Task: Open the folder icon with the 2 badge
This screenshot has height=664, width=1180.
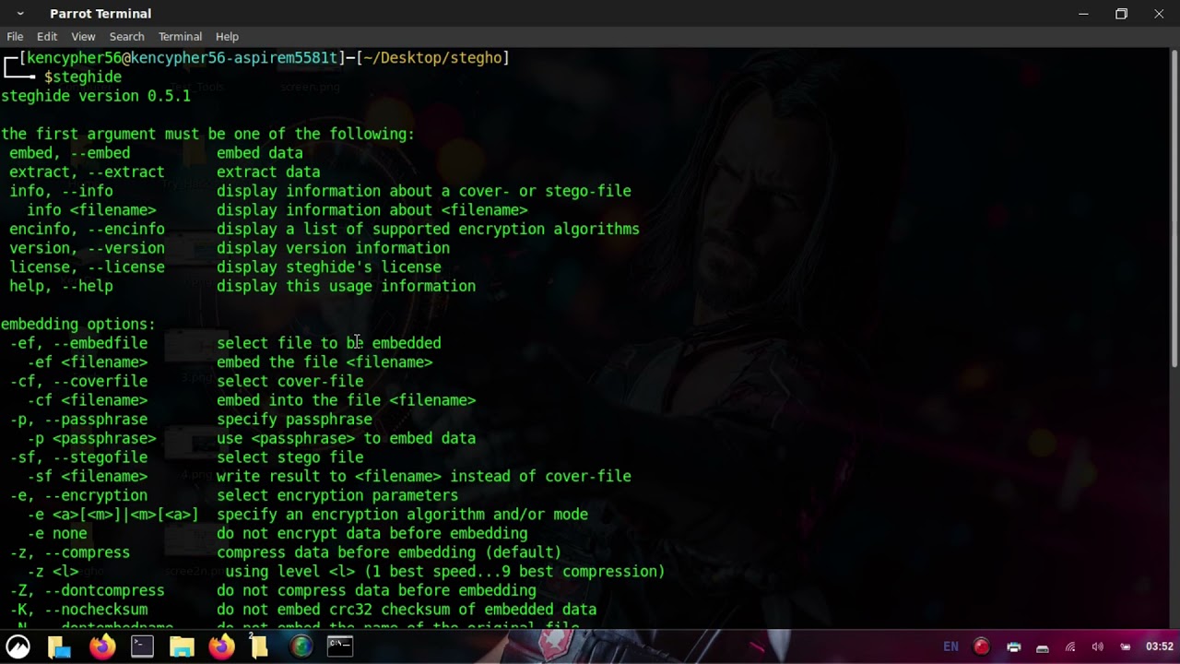Action: (x=258, y=646)
